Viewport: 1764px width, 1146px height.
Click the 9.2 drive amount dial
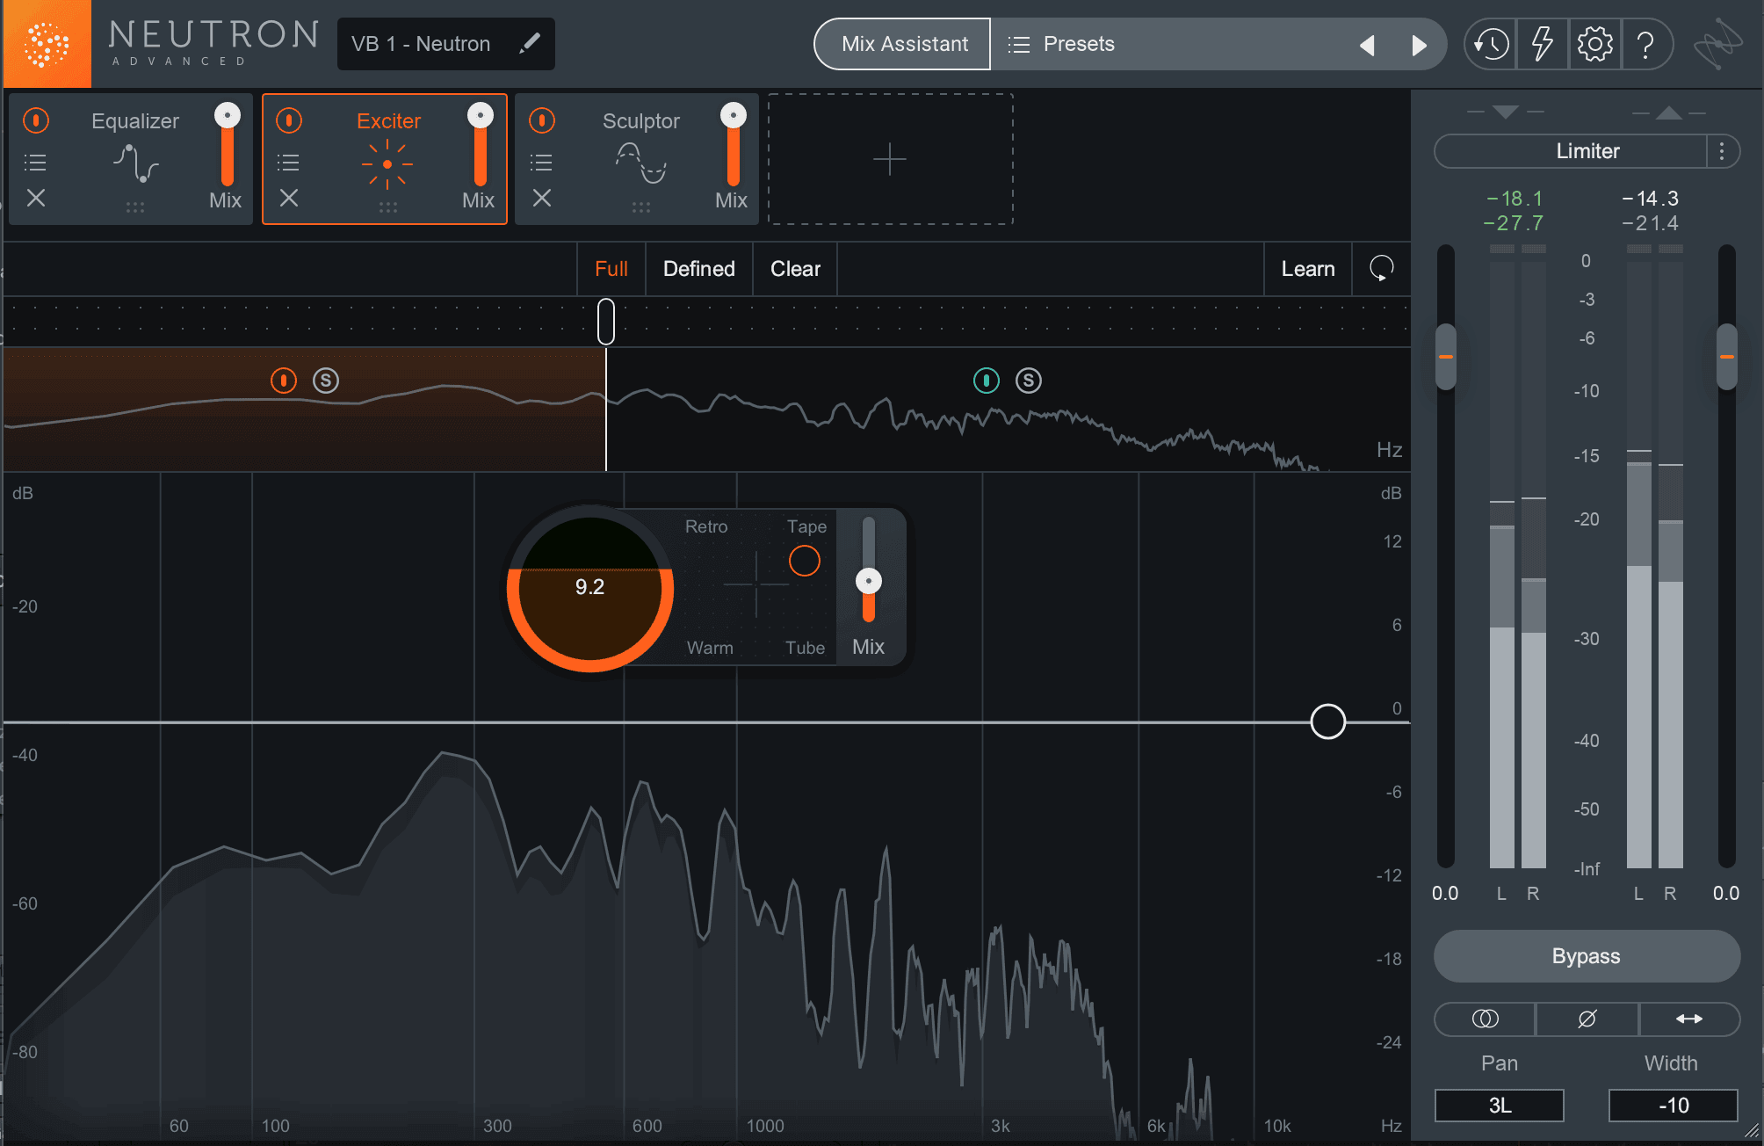click(590, 588)
